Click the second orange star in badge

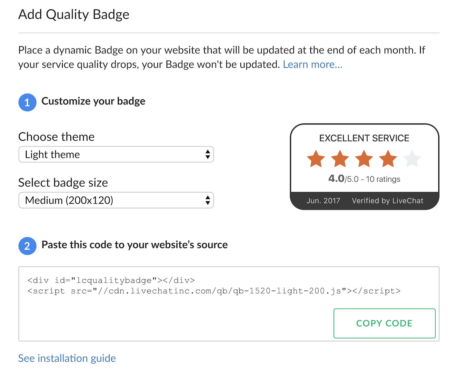(x=340, y=159)
